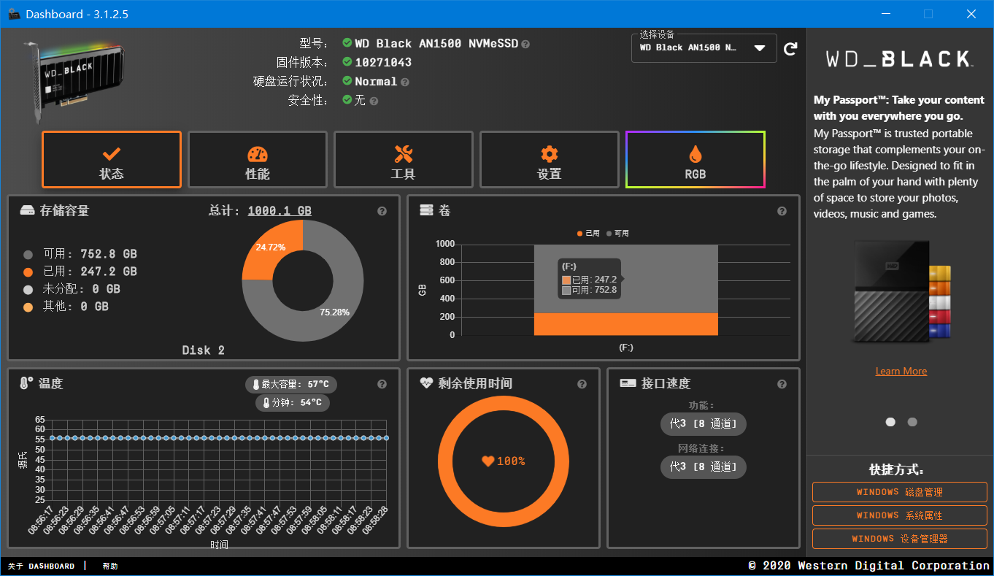Click the 卷 volume stack icon
Image resolution: width=994 pixels, height=576 pixels.
[x=426, y=210]
